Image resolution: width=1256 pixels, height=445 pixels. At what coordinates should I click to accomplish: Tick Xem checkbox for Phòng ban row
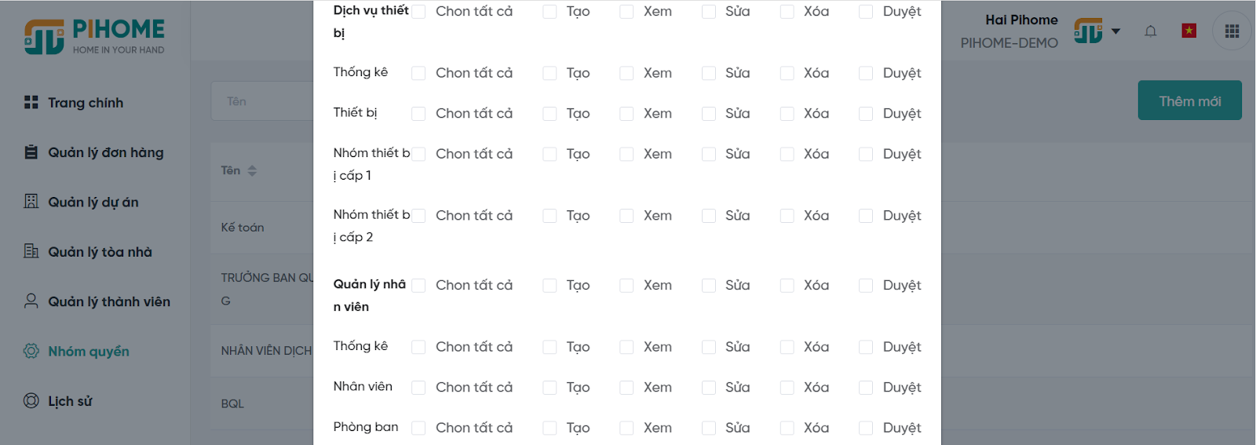pos(626,428)
